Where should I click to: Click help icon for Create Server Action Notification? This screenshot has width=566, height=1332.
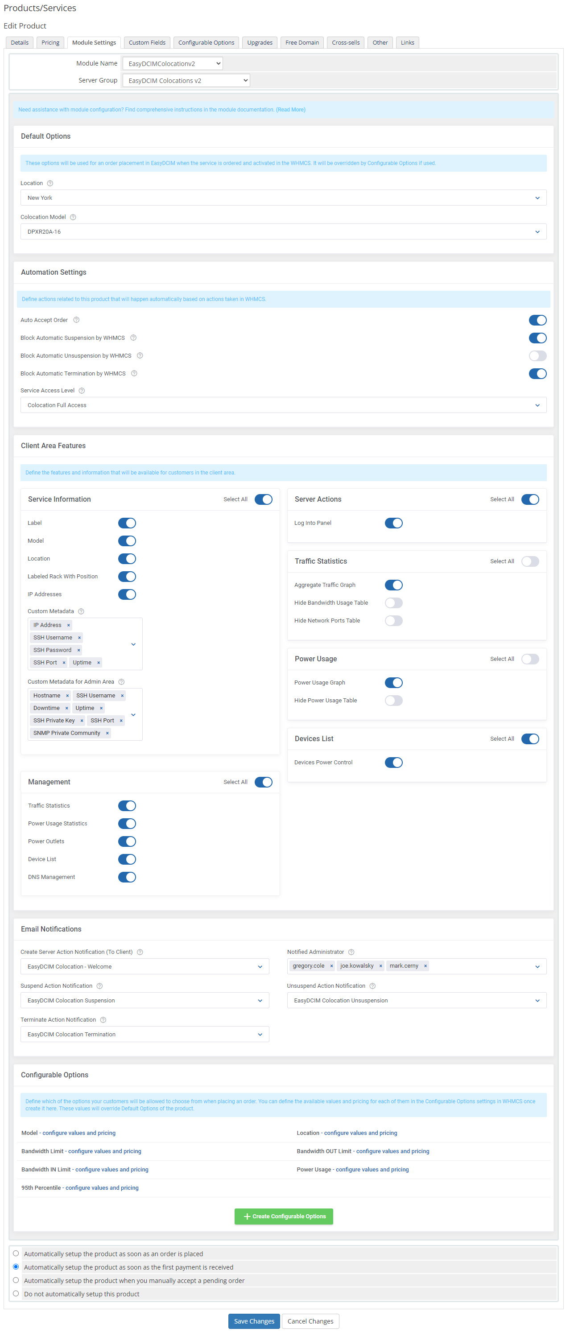tap(140, 952)
